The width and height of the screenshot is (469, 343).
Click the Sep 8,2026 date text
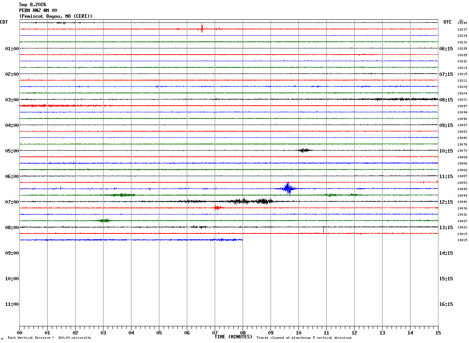point(33,5)
